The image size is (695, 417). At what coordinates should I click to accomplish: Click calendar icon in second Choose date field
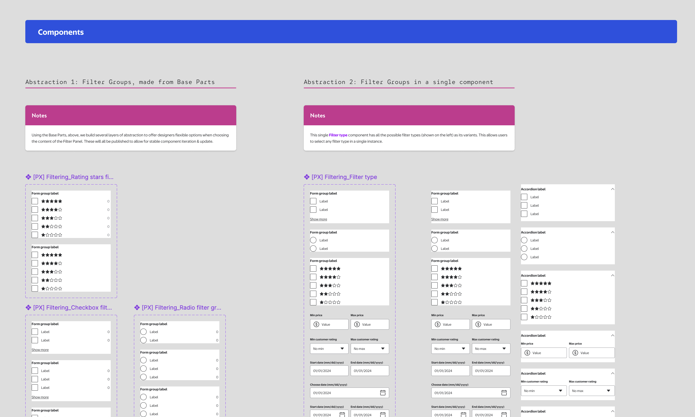504,393
